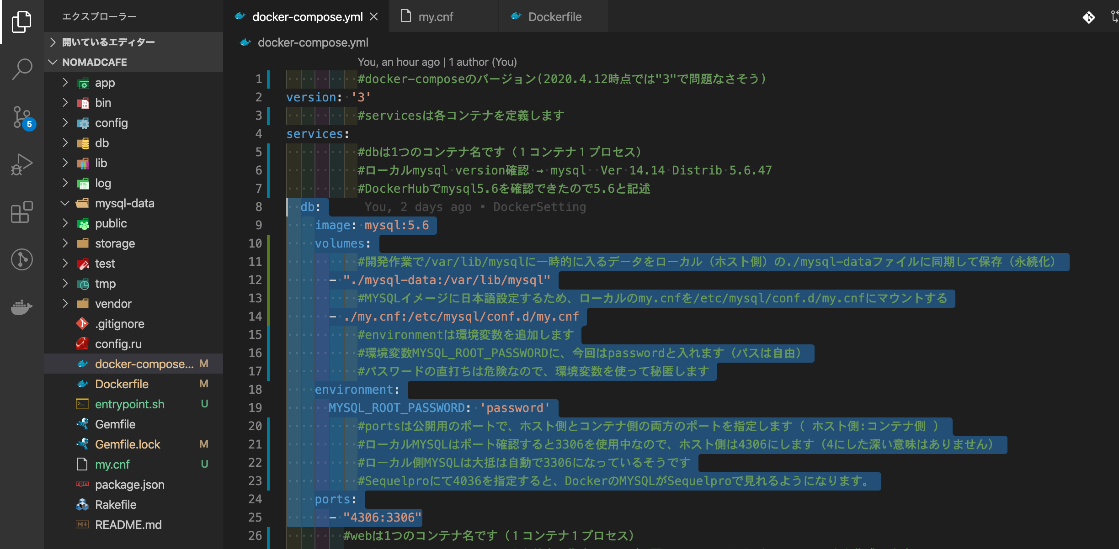Switch to the Dockerfile tab

point(554,17)
